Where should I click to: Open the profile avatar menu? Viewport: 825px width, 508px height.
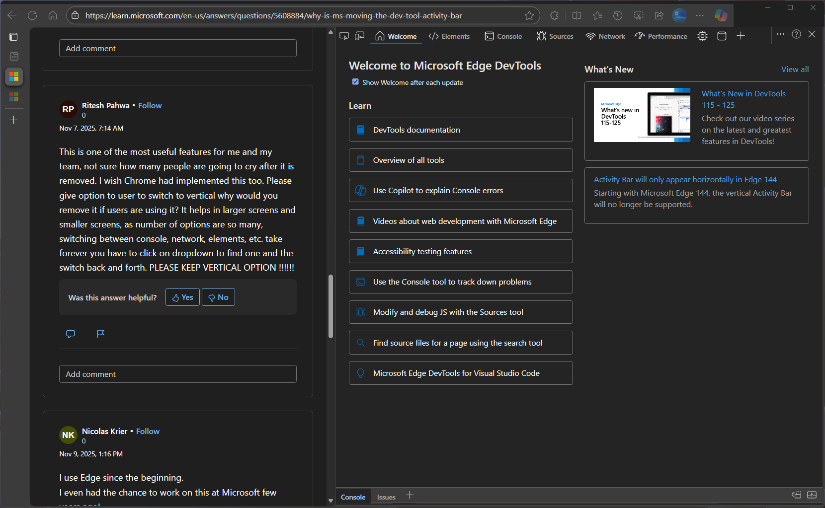[679, 15]
